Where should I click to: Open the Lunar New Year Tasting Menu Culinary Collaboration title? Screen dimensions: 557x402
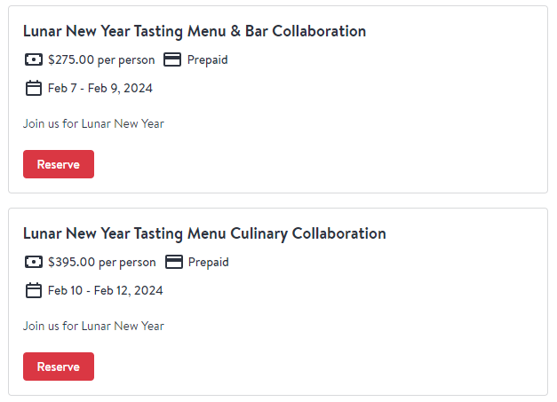[x=204, y=233]
